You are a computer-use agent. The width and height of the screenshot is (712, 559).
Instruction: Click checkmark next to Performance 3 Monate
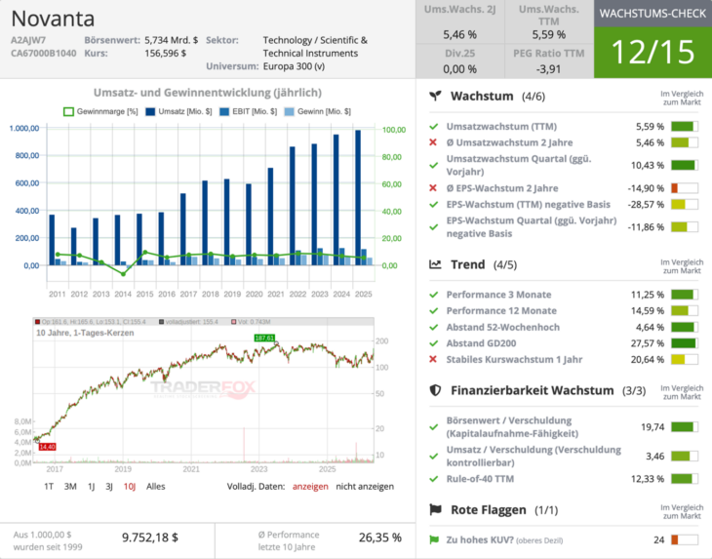(434, 295)
